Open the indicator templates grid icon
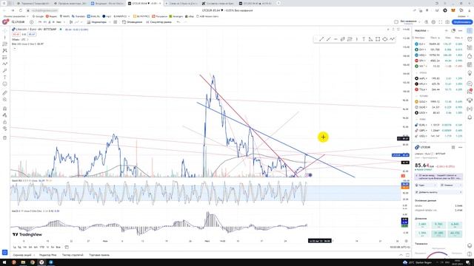Image resolution: width=474 pixels, height=266 pixels. click(116, 22)
